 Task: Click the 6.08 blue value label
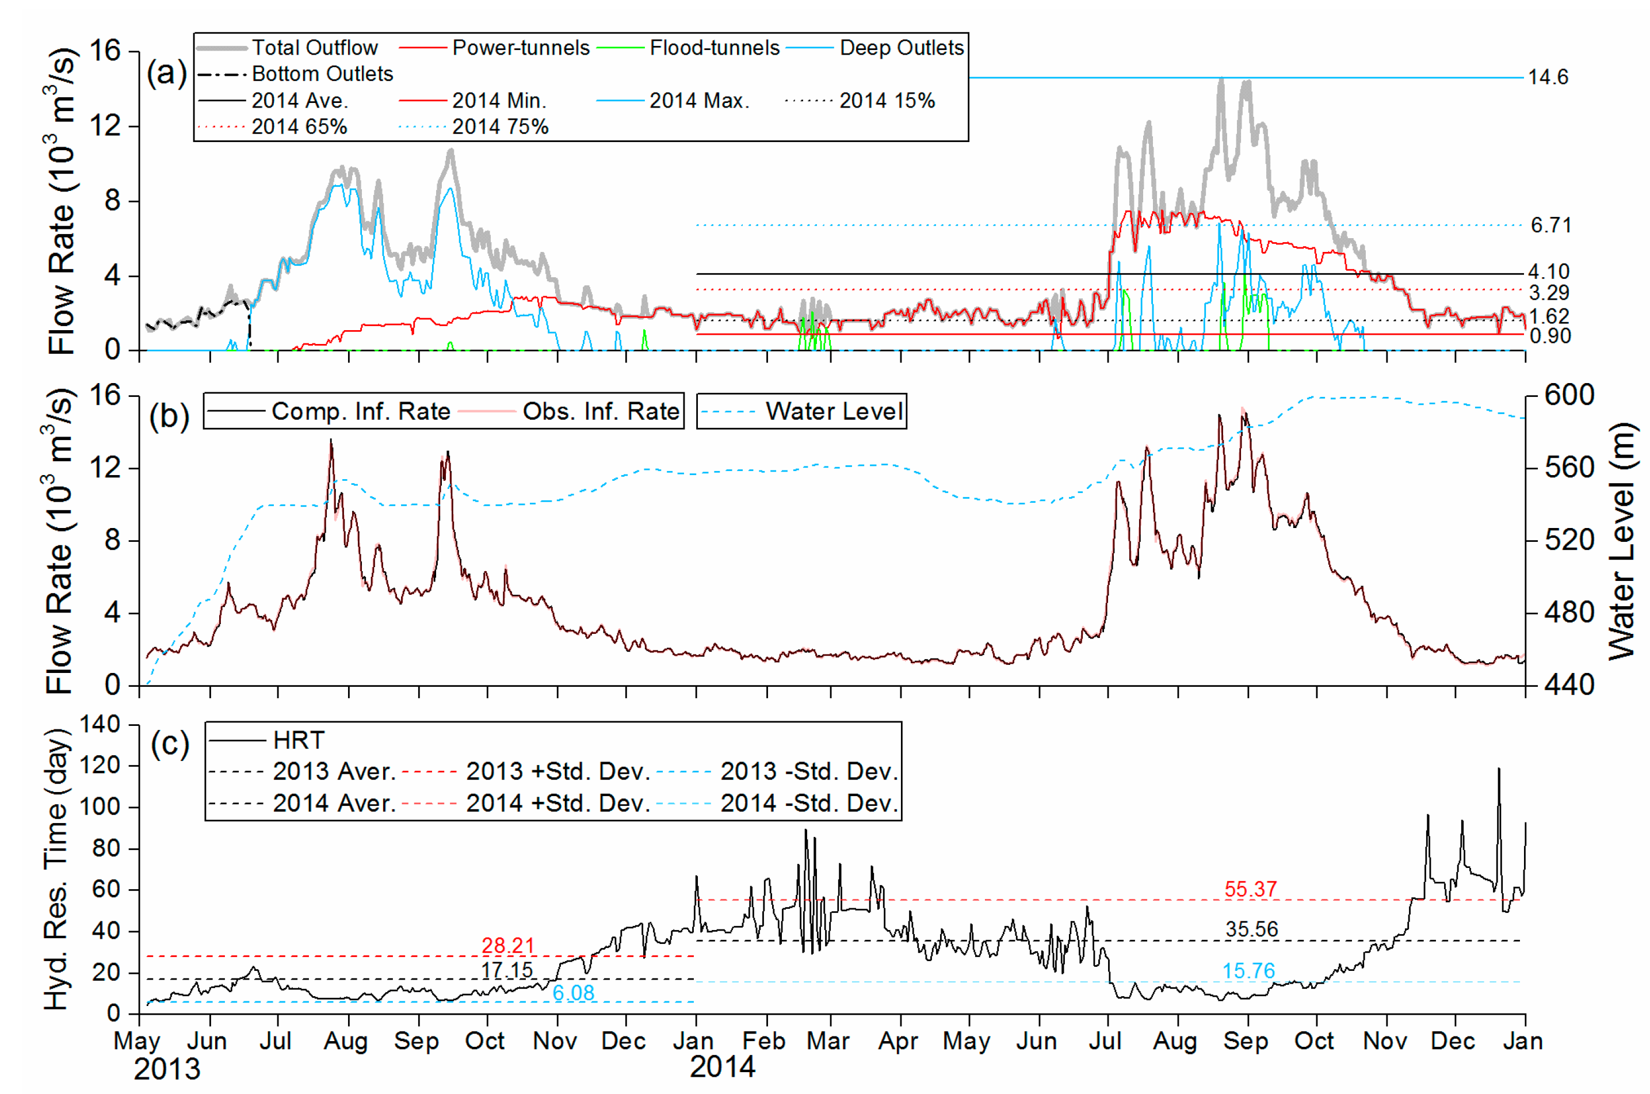click(573, 992)
